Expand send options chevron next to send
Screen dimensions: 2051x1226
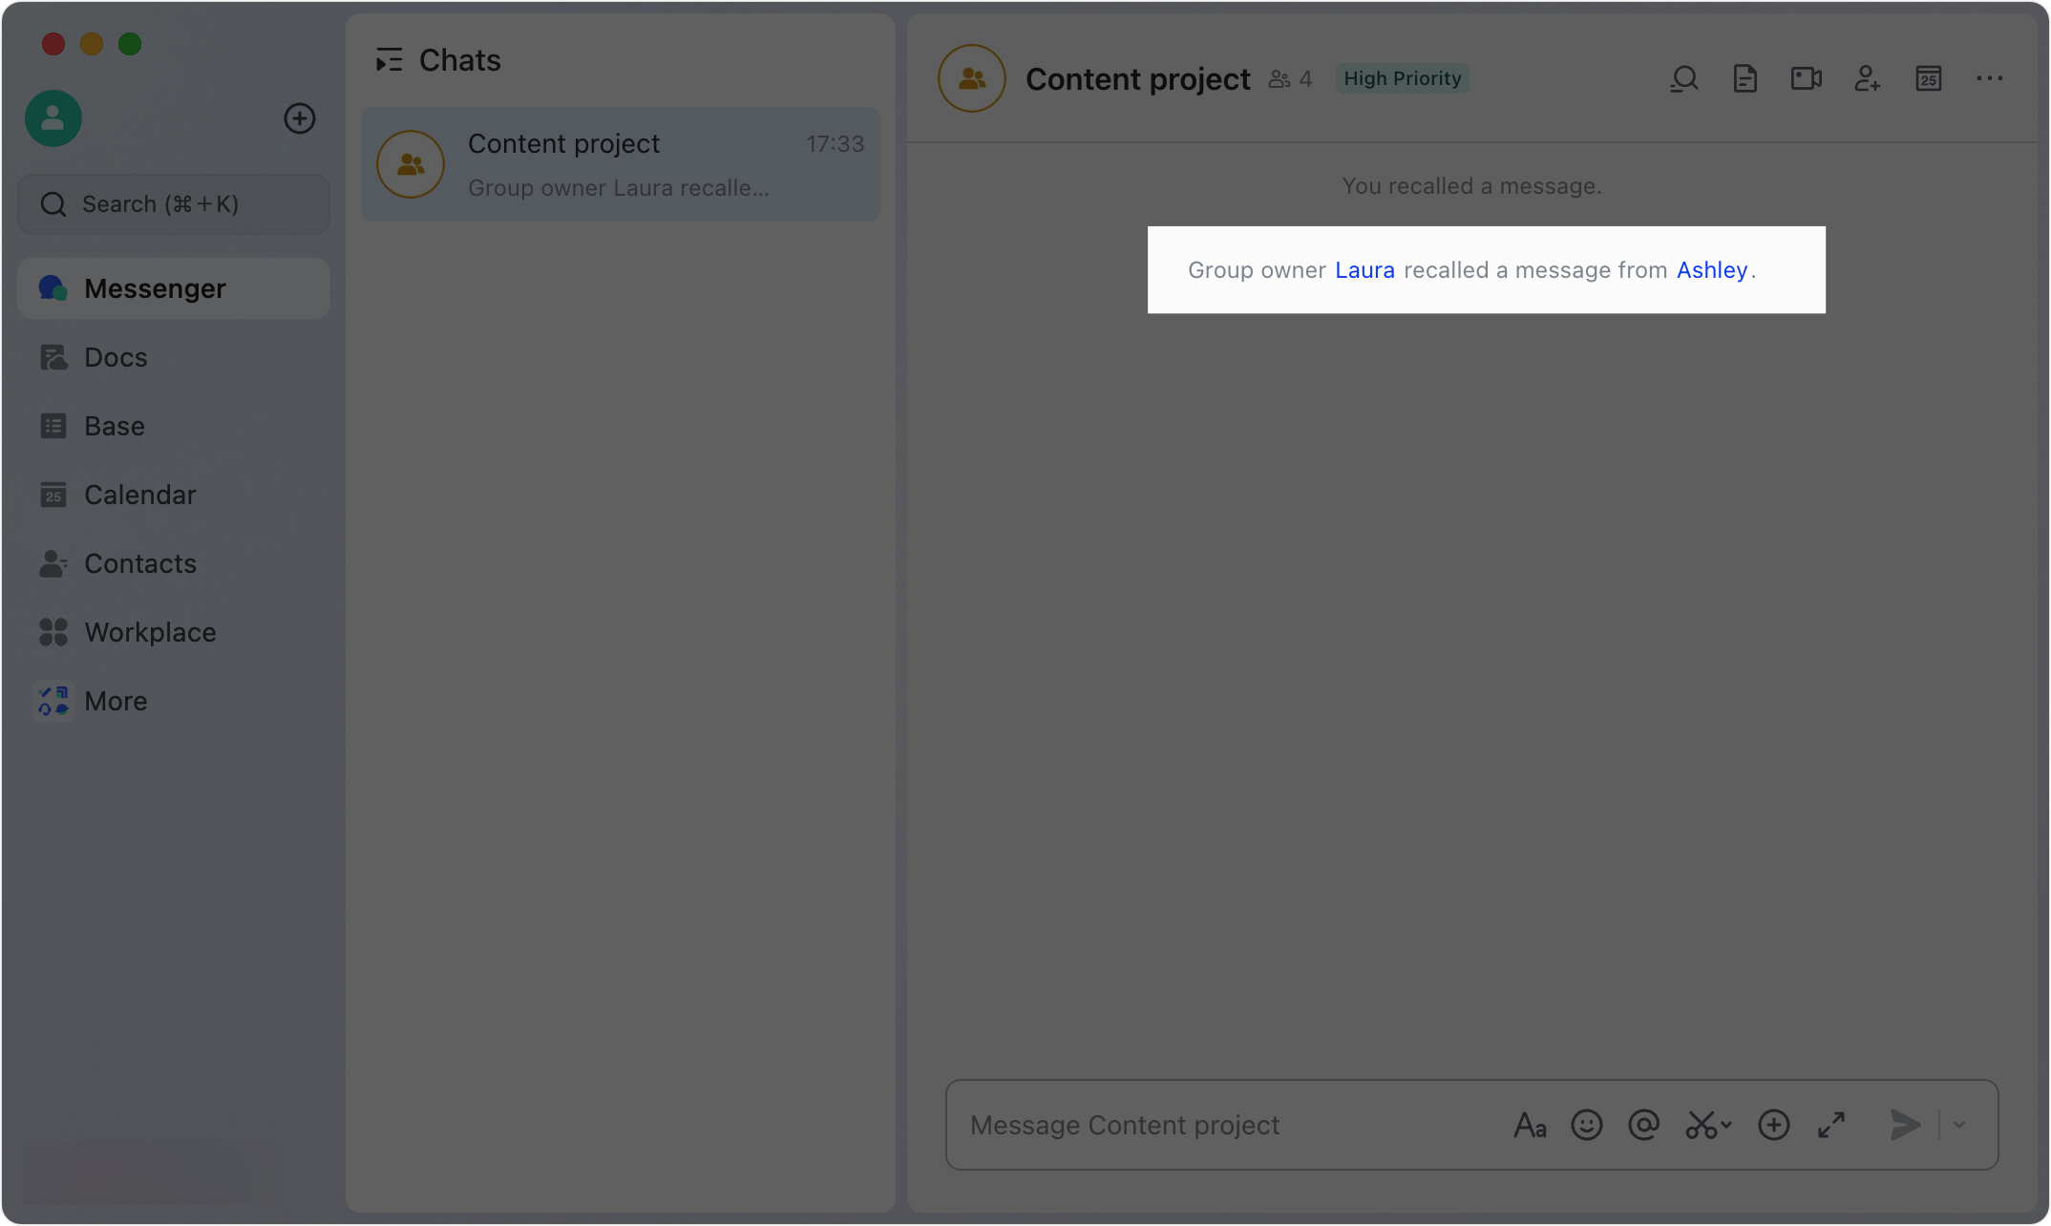tap(1959, 1126)
